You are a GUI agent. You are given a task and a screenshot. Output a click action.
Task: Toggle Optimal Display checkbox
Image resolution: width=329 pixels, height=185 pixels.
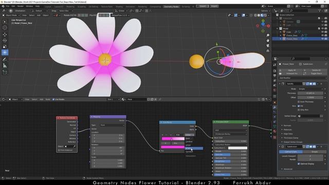point(299,163)
